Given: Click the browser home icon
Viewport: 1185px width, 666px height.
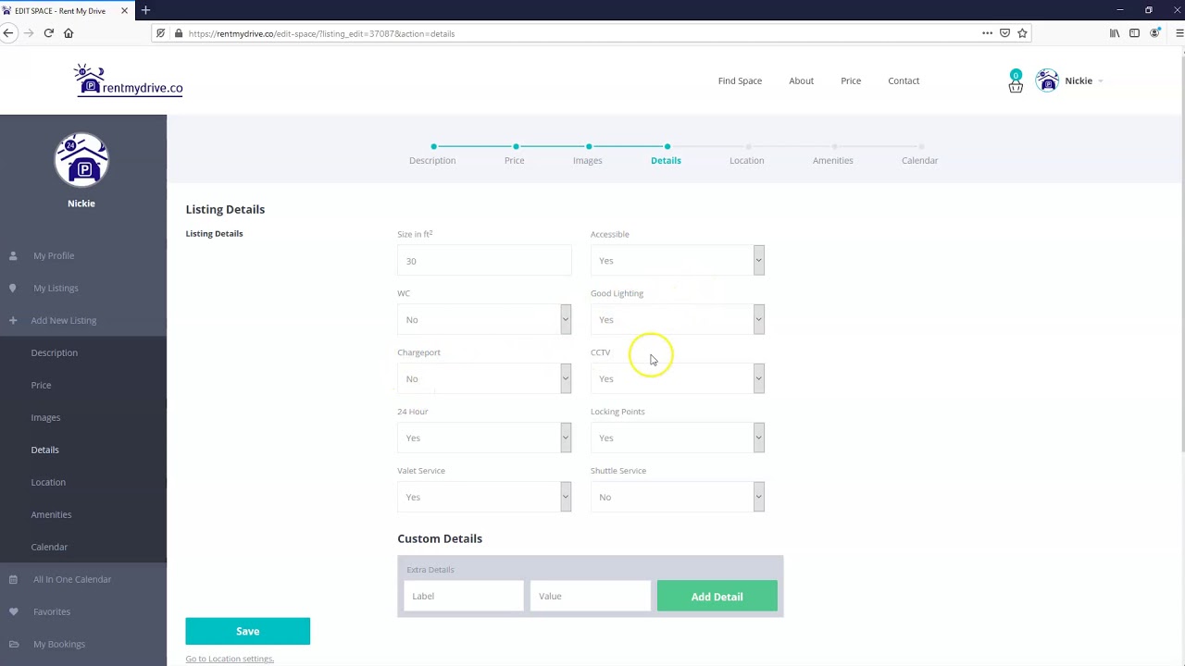Looking at the screenshot, I should tap(69, 33).
